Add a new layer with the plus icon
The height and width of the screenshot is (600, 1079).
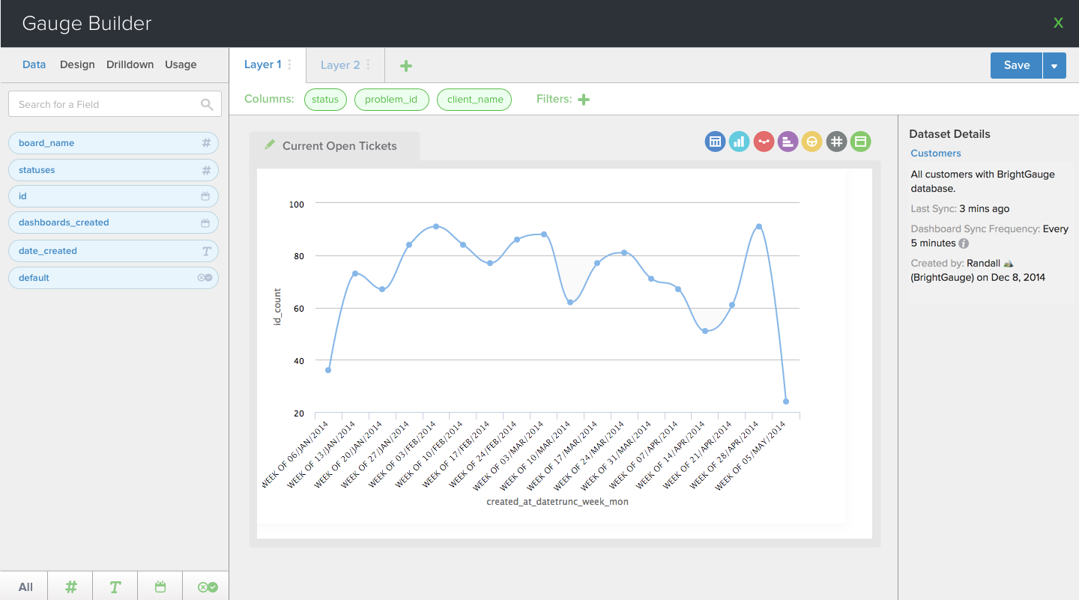click(406, 66)
